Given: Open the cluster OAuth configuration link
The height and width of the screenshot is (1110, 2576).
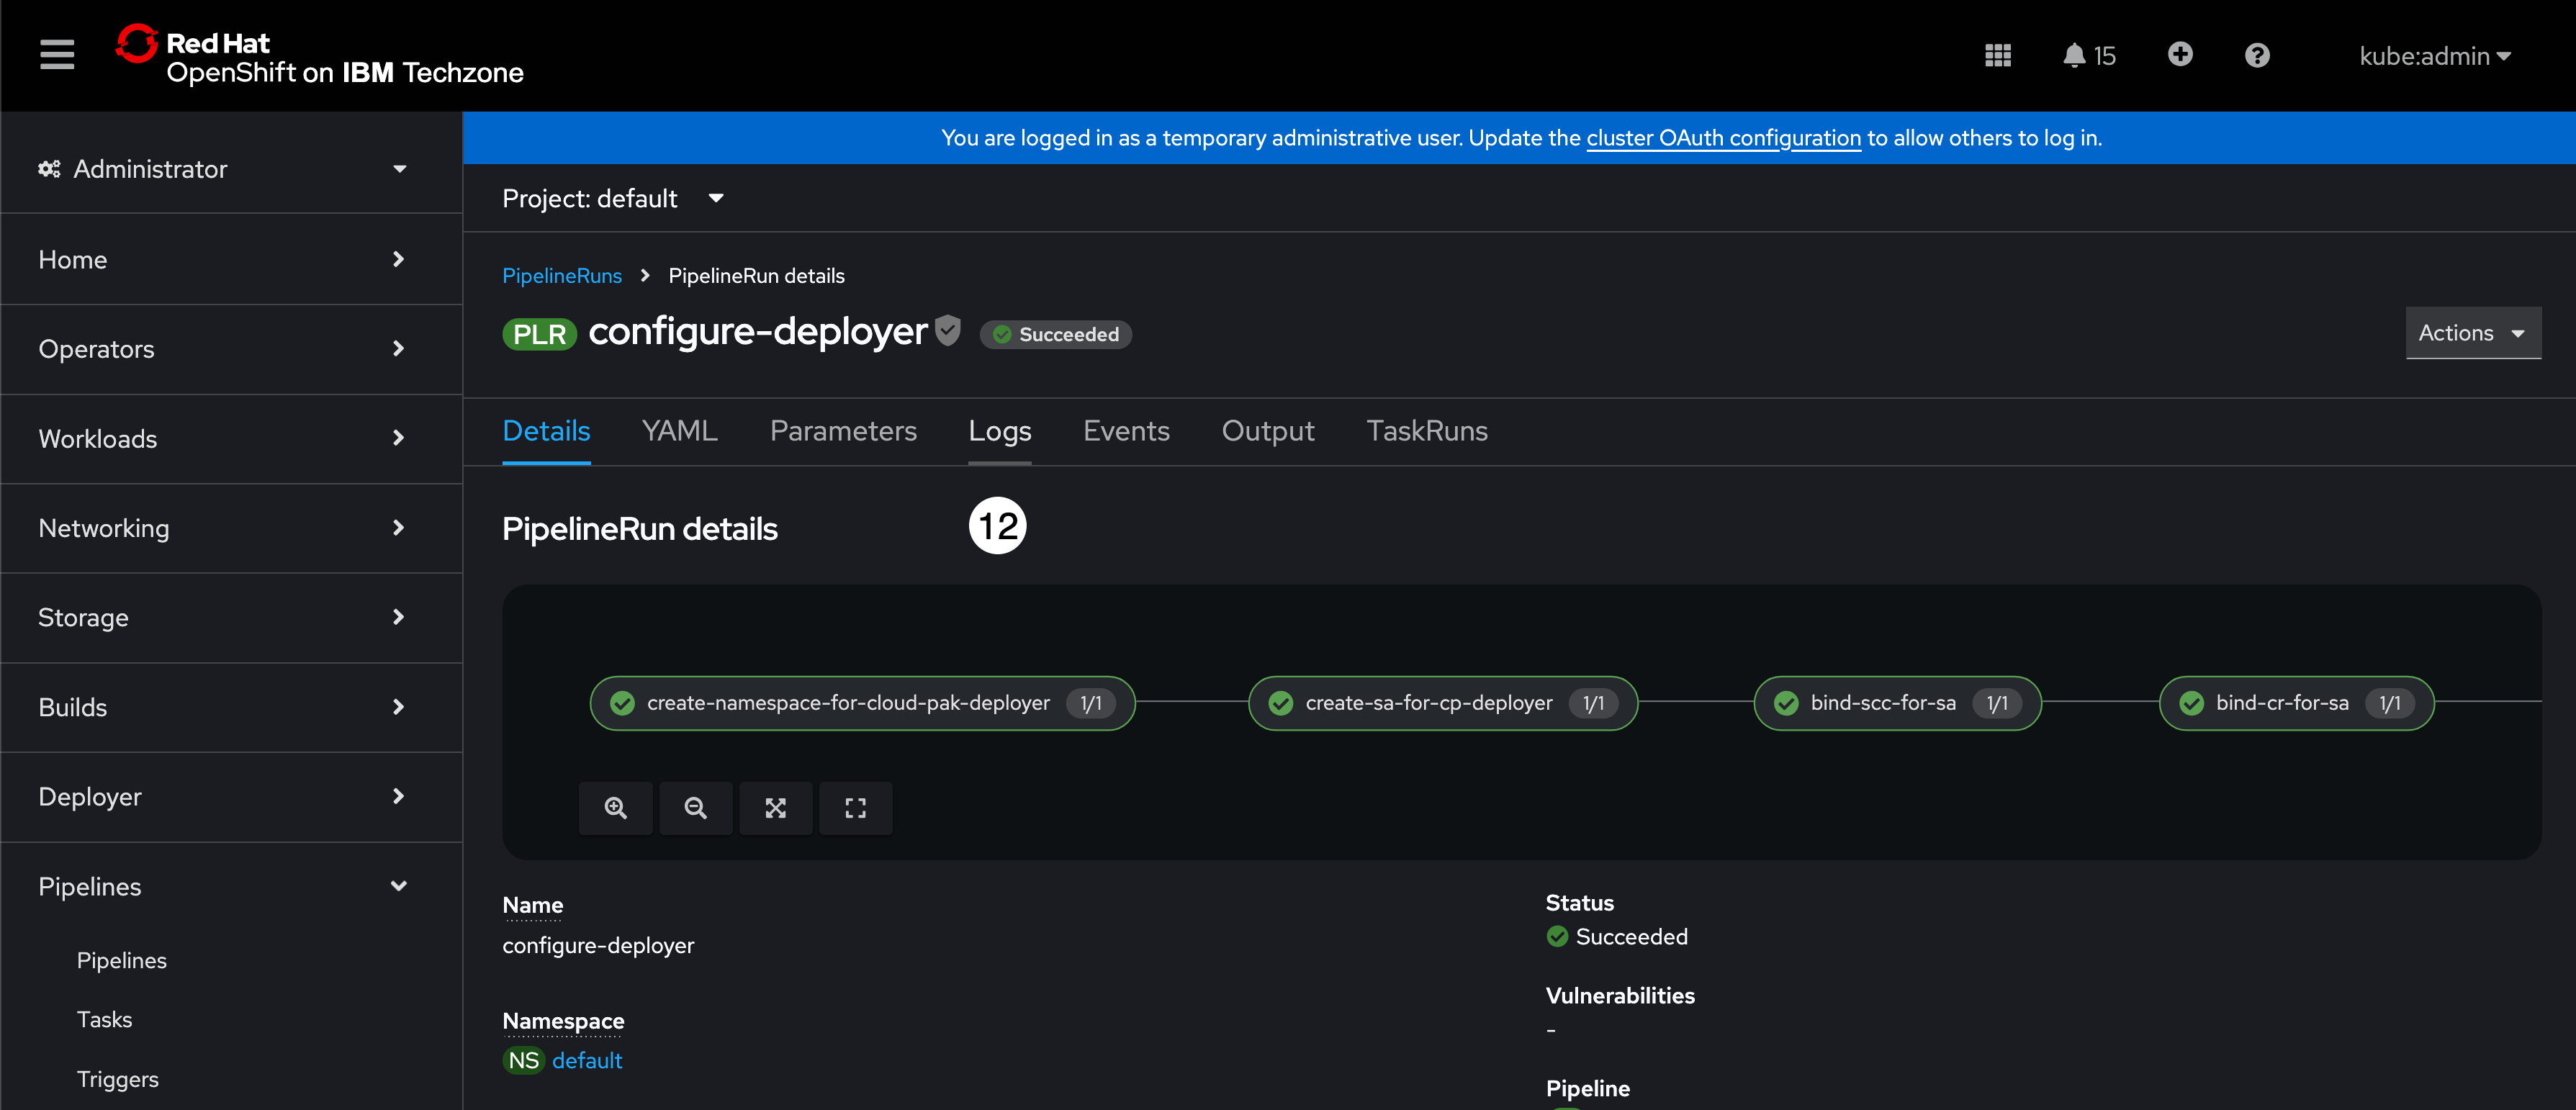Looking at the screenshot, I should coord(1723,138).
